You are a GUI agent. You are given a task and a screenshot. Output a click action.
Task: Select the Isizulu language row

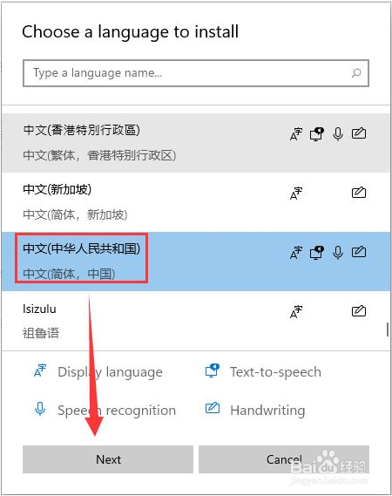(196, 321)
